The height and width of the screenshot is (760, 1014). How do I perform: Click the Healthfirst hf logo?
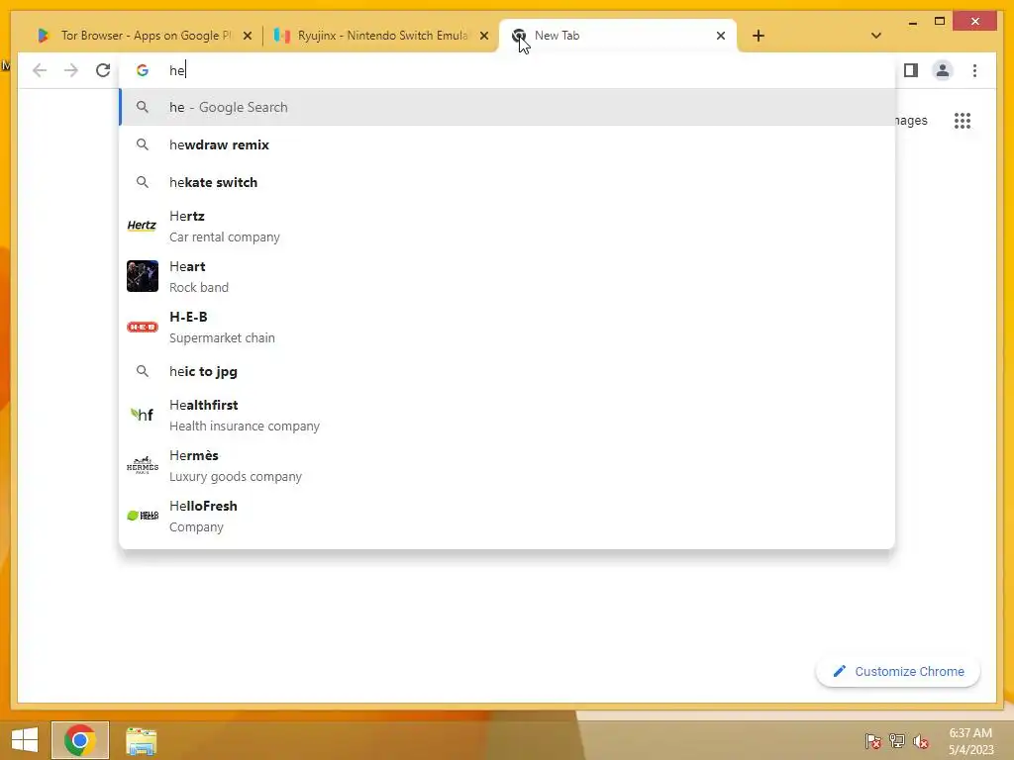(143, 415)
